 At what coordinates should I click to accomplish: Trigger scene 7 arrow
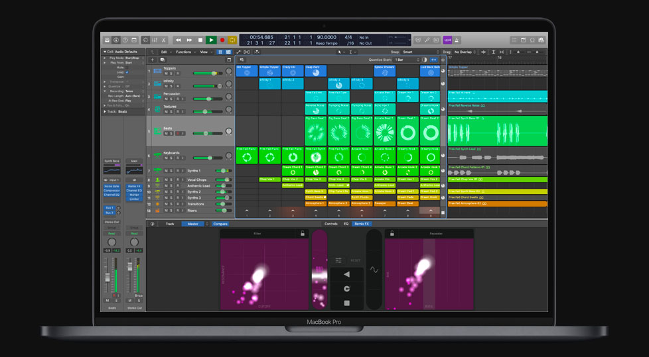tap(385, 211)
